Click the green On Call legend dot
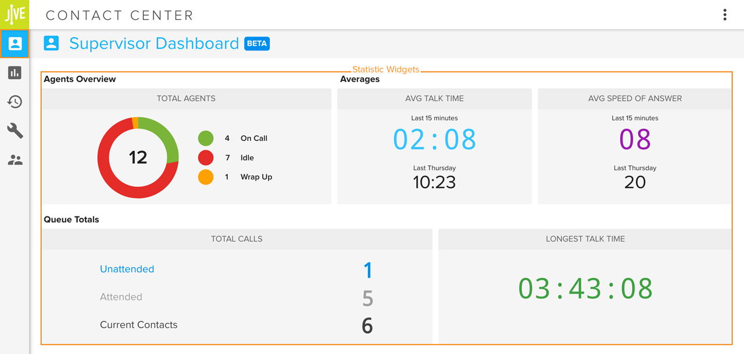Viewport: 744px width, 354px height. [206, 138]
